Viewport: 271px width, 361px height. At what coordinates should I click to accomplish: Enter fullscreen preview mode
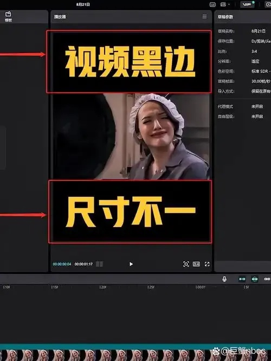(x=207, y=264)
